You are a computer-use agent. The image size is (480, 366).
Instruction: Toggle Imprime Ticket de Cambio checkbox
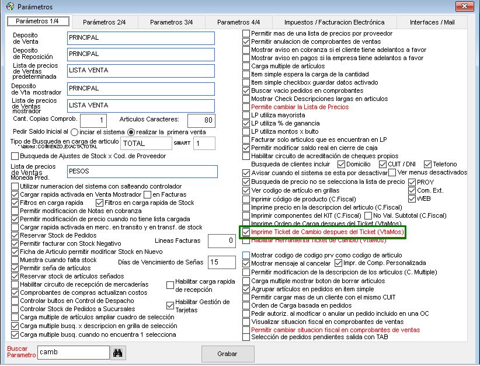(246, 232)
